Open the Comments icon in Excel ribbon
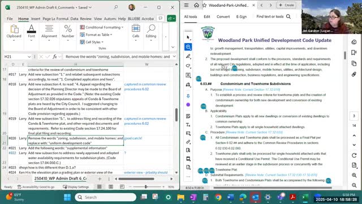Screen dimensions: 362x204 [160, 18]
